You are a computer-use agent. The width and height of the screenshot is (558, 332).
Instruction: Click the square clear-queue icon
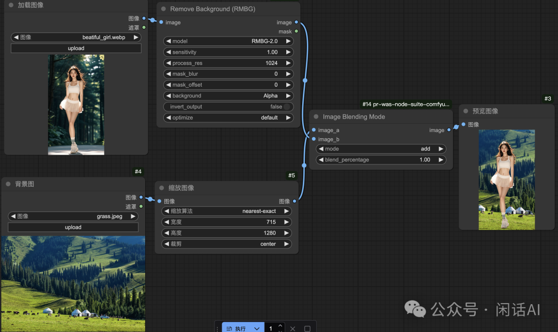[307, 328]
